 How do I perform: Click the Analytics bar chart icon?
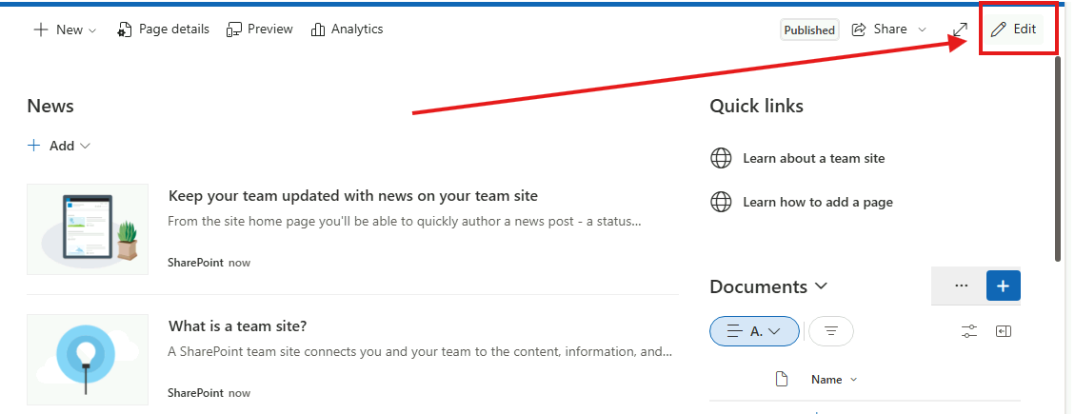(x=317, y=30)
